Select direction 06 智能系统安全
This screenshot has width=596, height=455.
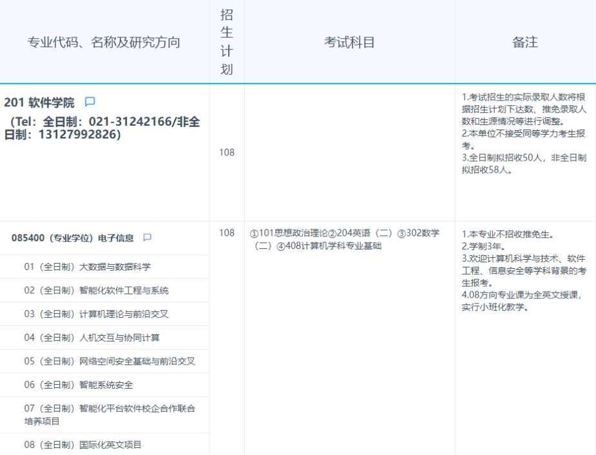click(79, 385)
